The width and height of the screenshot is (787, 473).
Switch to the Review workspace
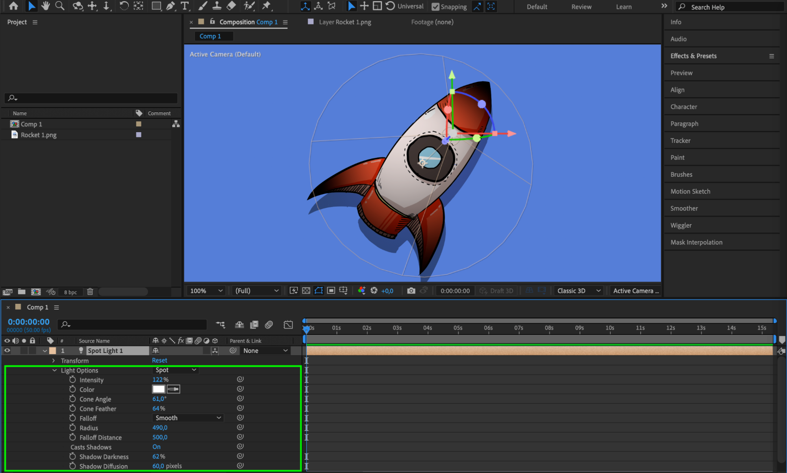click(x=581, y=7)
